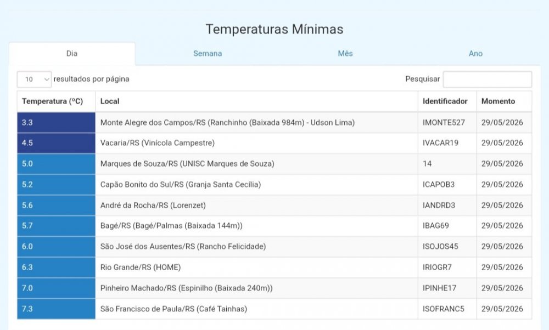Screen dimensions: 549x330
Task: Sort by Identificador column header
Action: tap(447, 101)
